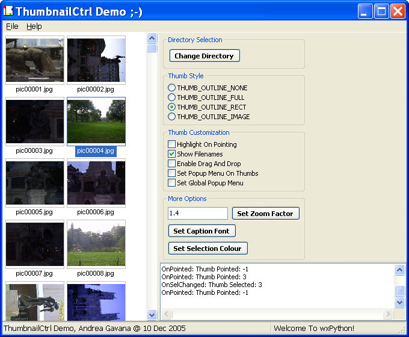Viewport: 409px width, 337px height.
Task: Click the log panel scroll up arrow
Action: 400,270
